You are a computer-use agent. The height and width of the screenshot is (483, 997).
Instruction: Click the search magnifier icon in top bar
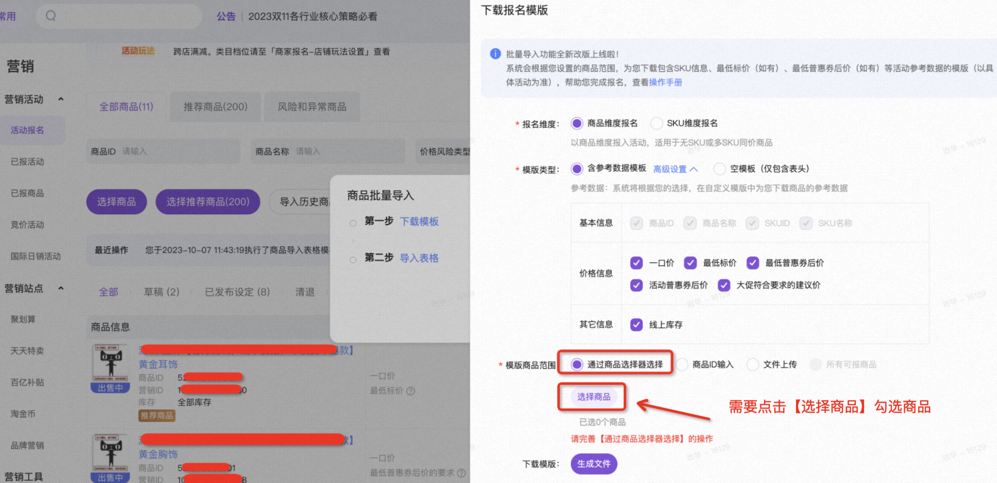point(51,16)
